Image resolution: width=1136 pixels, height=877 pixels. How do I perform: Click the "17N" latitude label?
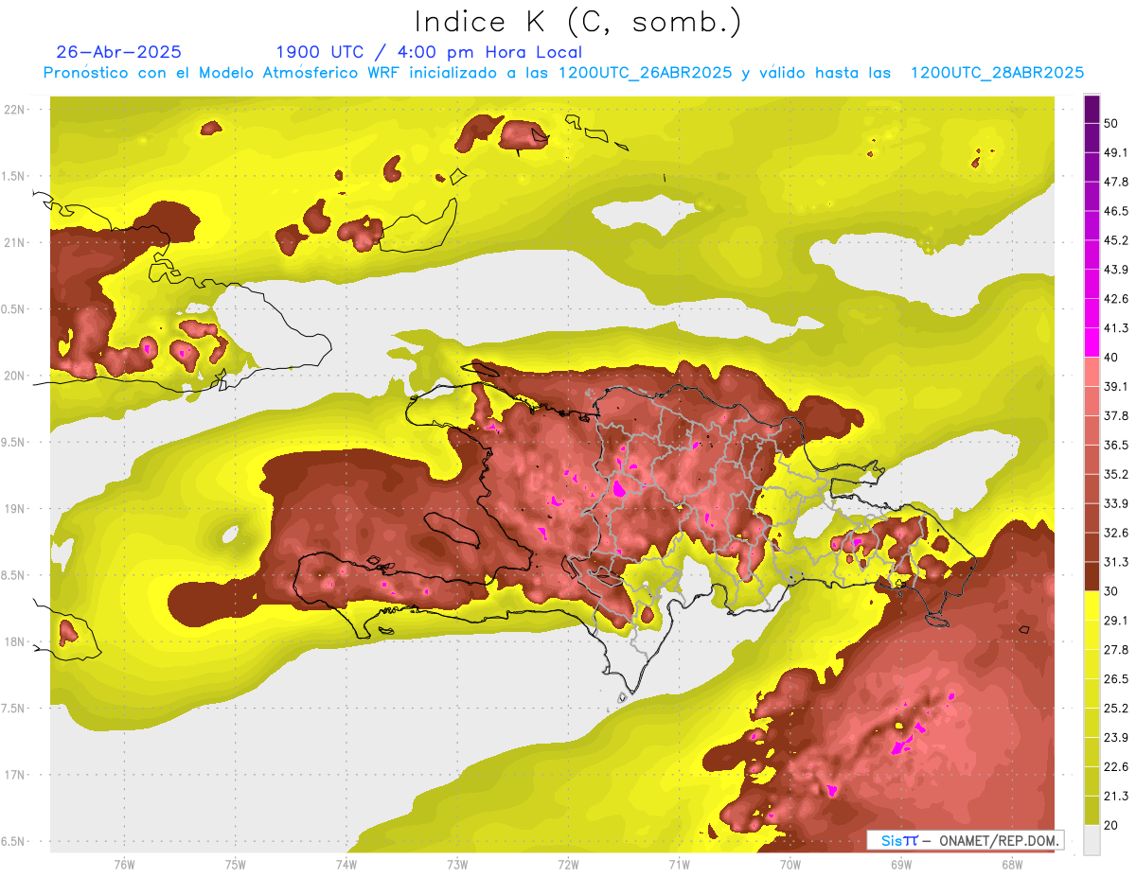click(x=15, y=775)
